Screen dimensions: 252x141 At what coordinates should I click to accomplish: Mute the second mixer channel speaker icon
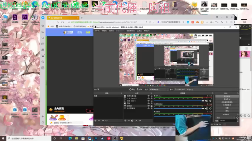[207, 108]
